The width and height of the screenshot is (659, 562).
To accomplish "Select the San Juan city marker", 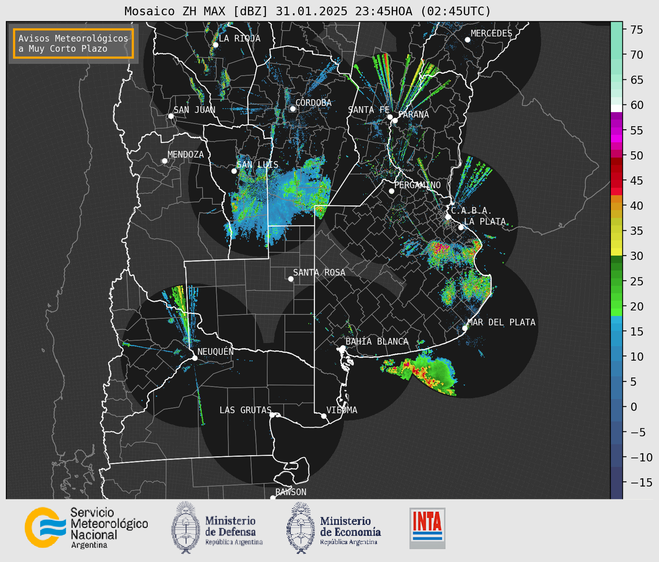I will point(171,116).
